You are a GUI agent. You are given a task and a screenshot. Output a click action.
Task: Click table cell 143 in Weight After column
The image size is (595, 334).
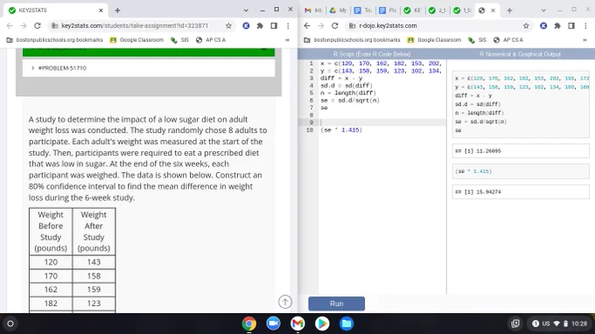click(94, 262)
